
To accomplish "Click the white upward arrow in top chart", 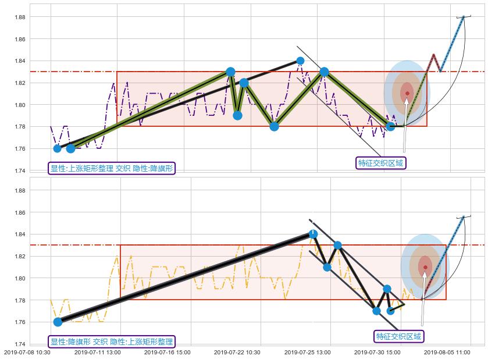I will [405, 122].
